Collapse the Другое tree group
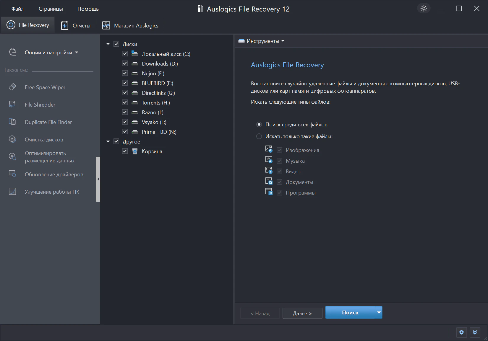Image resolution: width=488 pixels, height=341 pixels. pos(108,141)
